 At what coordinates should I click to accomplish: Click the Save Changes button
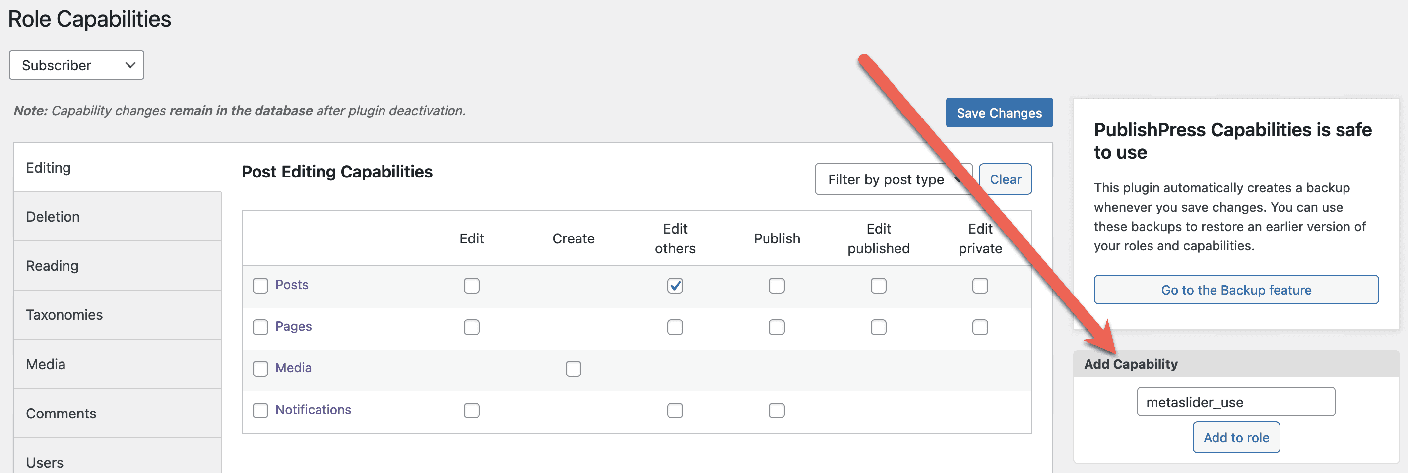999,113
